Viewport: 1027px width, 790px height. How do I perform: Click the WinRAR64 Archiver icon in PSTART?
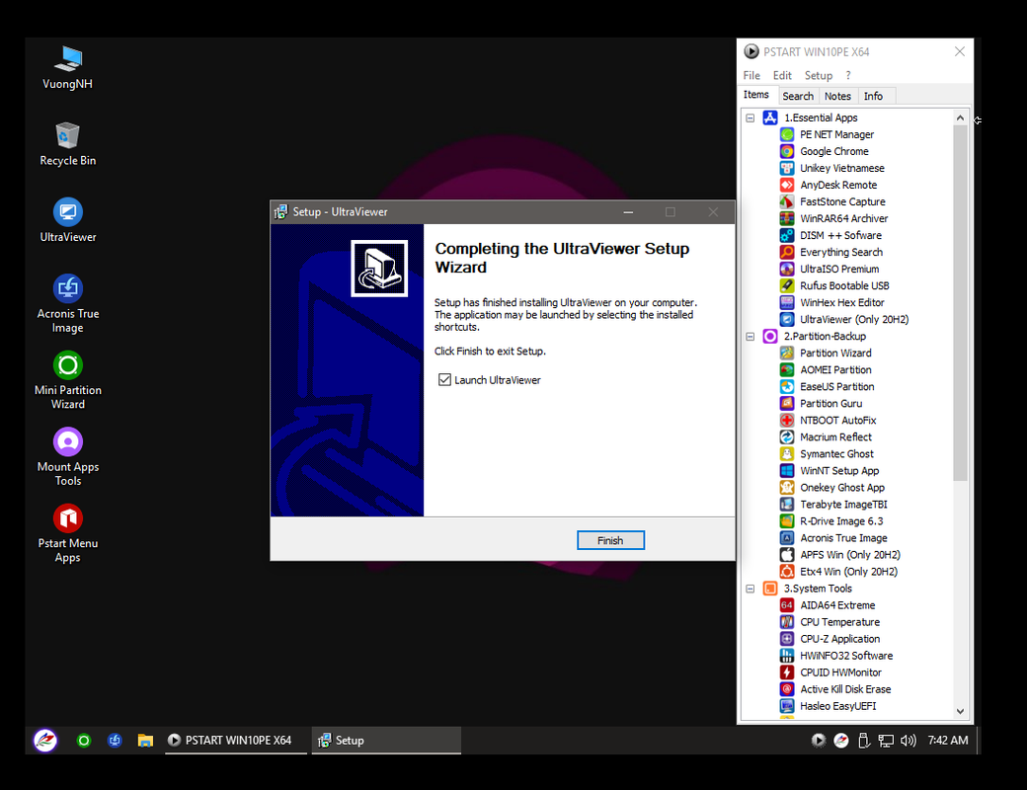tap(787, 219)
